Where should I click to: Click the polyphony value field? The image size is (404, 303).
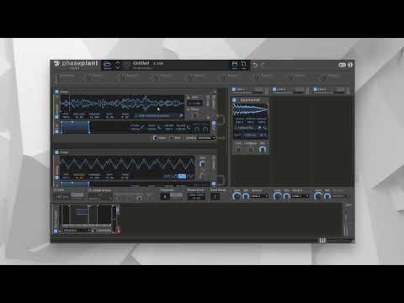(x=165, y=196)
